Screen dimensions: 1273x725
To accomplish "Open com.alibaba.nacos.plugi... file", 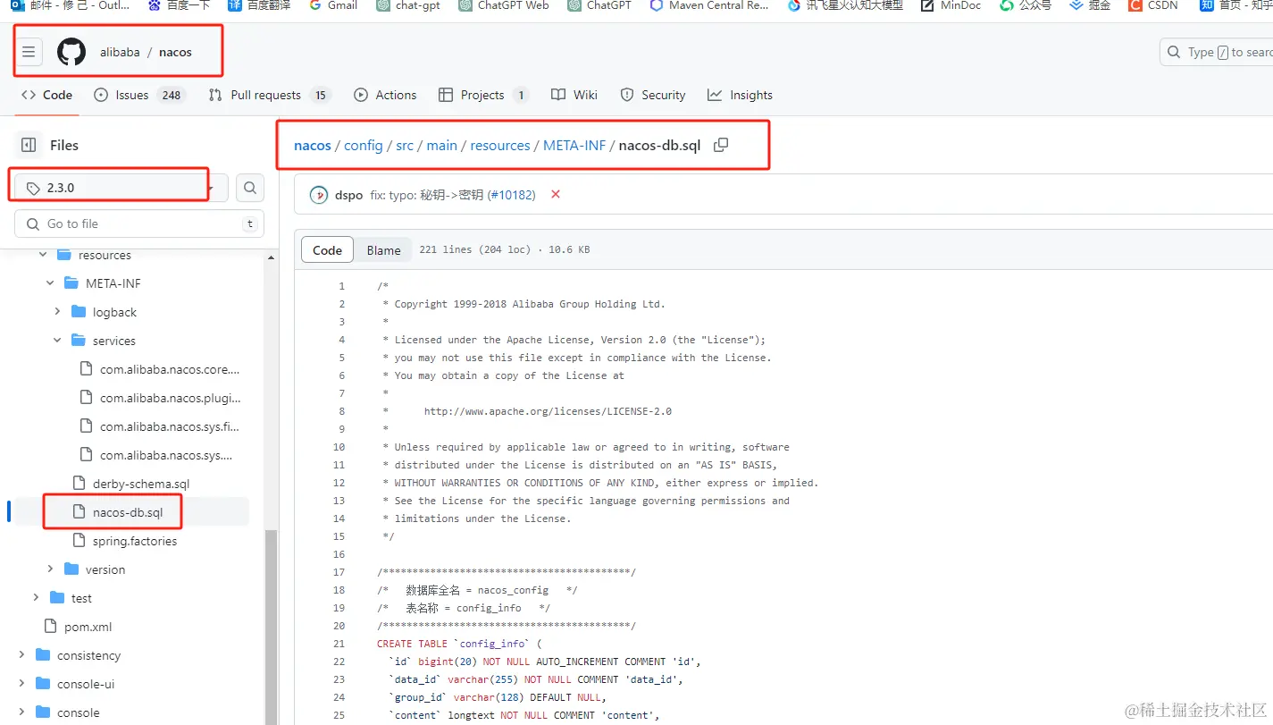I will pyautogui.click(x=170, y=398).
